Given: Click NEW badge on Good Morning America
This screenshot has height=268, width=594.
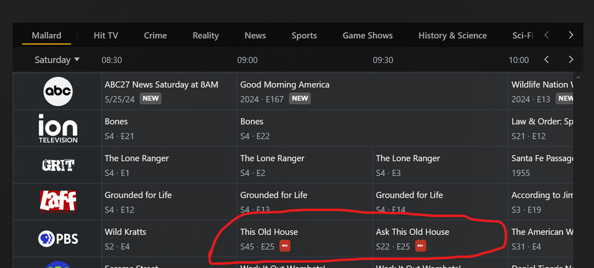Looking at the screenshot, I should (300, 99).
